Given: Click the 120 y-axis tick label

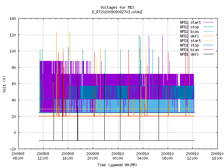Looking at the screenshot, I should coord(13,35).
